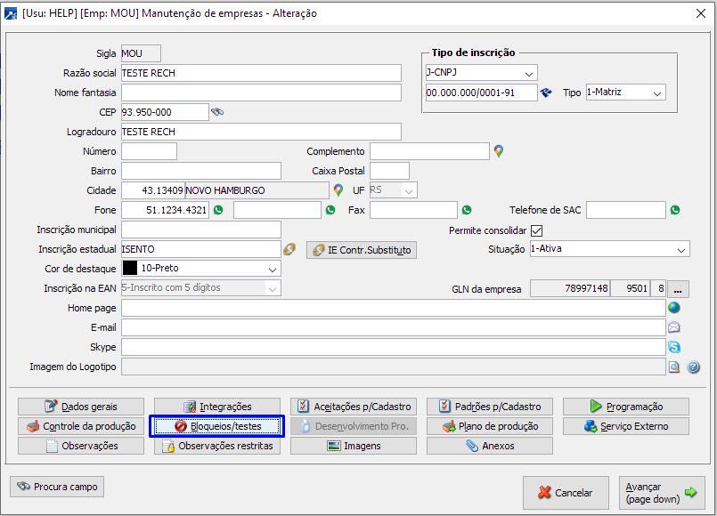Click WhatsApp icon beside Telefone de SAC

(674, 210)
